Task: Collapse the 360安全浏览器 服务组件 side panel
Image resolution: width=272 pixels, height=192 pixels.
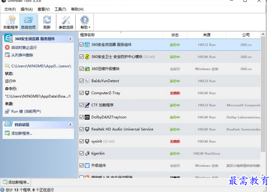Action: pos(70,39)
